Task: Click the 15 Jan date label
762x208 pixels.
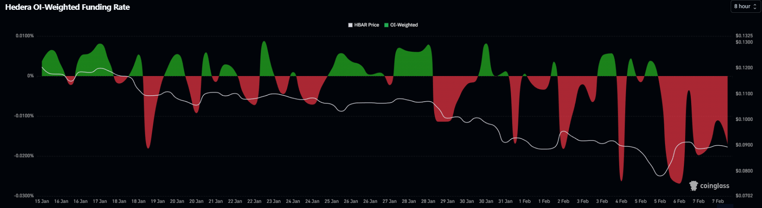Action: pyautogui.click(x=42, y=201)
